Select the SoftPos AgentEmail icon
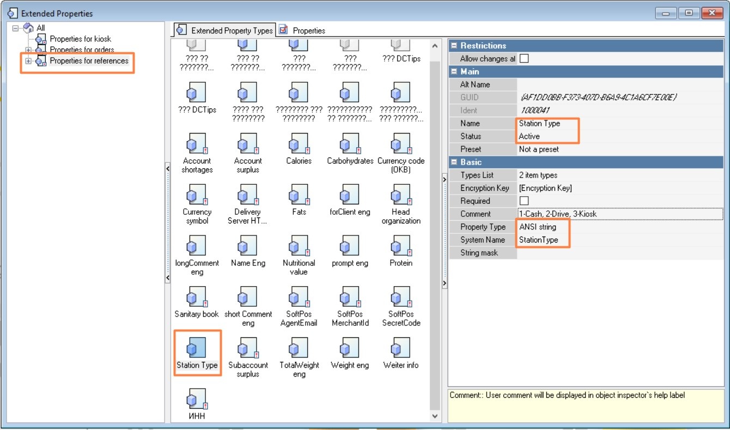The image size is (730, 430). coord(299,298)
